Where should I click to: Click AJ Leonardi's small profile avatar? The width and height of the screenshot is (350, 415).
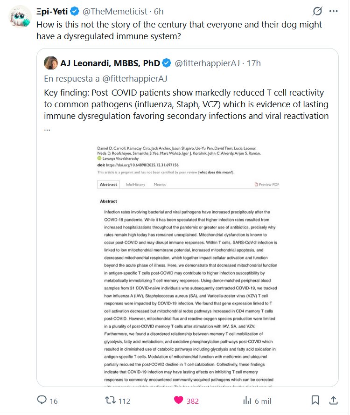[50, 63]
